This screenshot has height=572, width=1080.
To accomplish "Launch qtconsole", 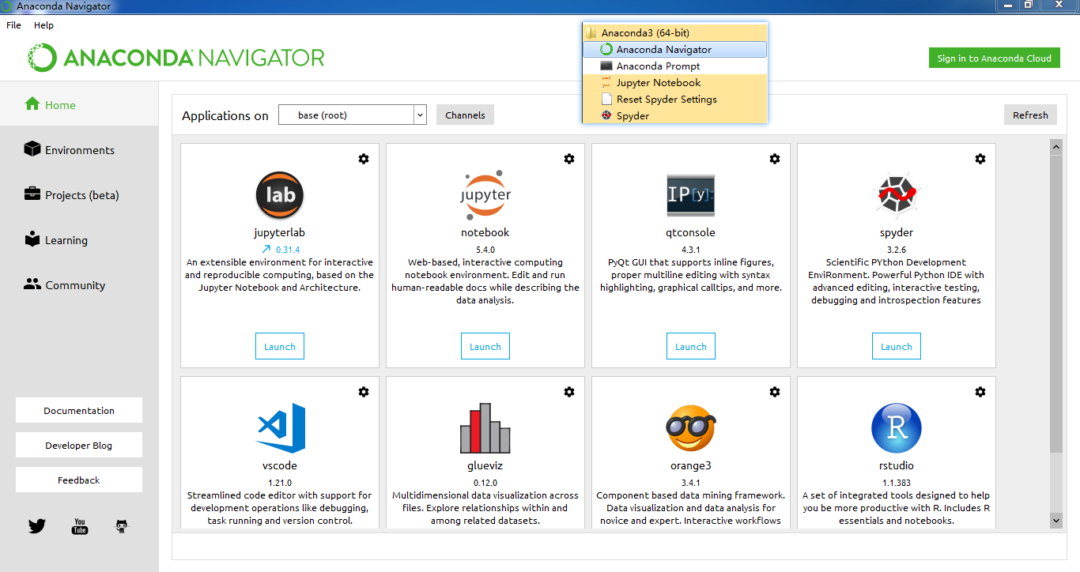I will click(x=691, y=346).
